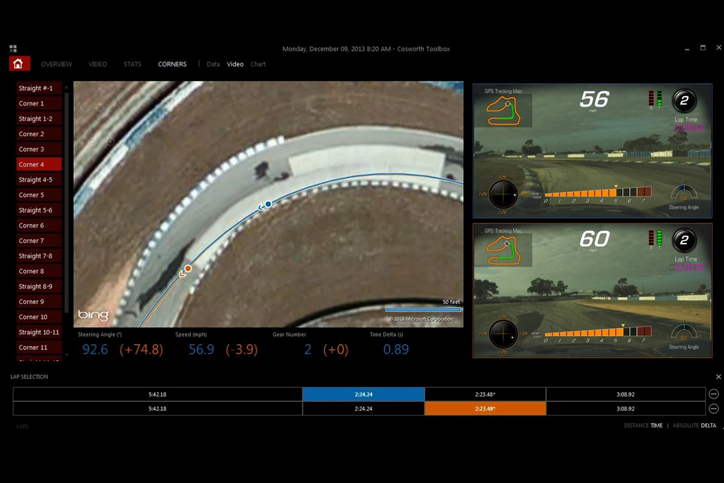Select Straight 5-6 segment
The image size is (724, 483).
(40, 210)
